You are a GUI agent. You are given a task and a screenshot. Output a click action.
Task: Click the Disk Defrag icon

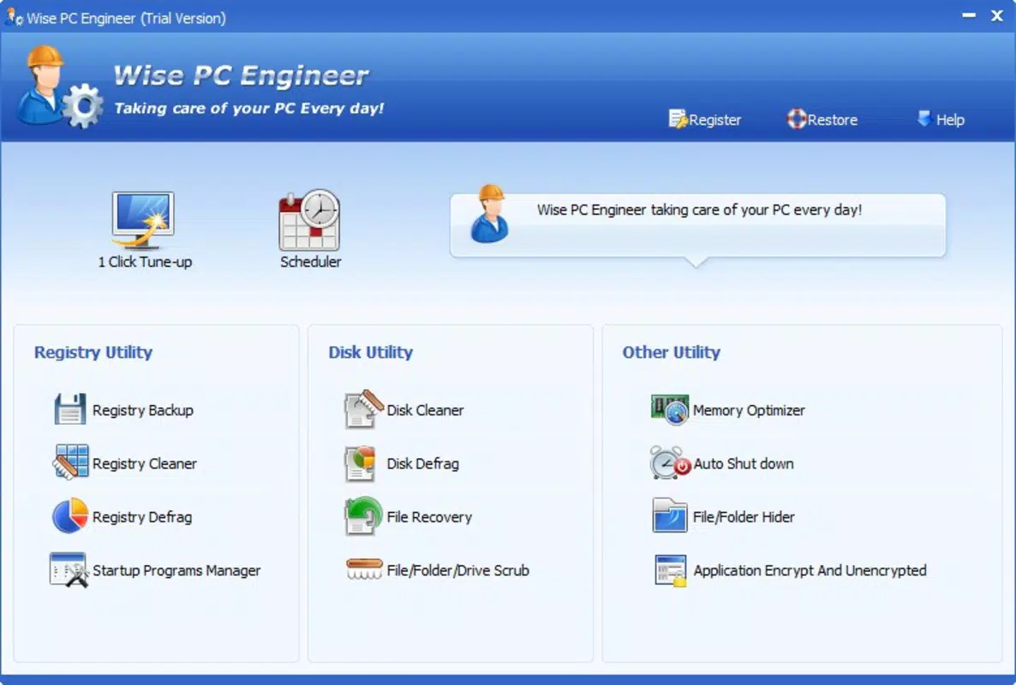click(361, 463)
